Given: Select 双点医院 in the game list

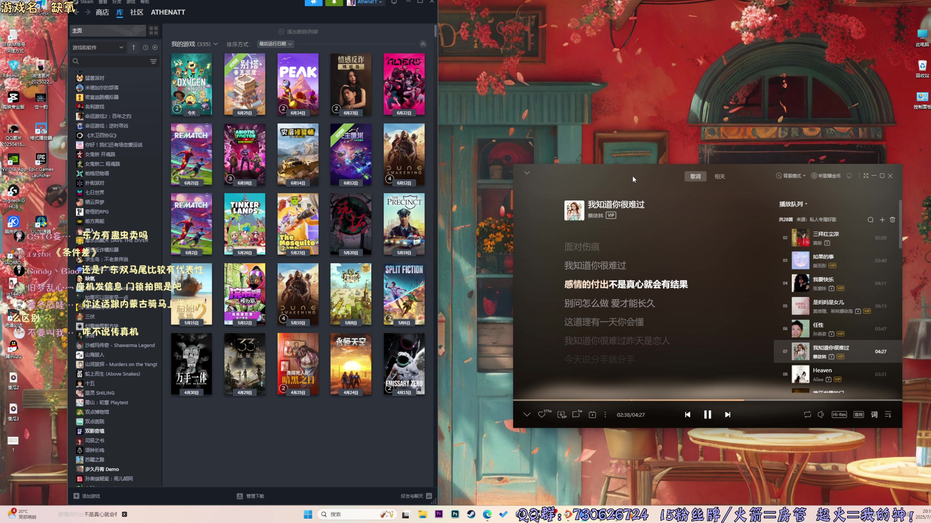Looking at the screenshot, I should click(95, 422).
